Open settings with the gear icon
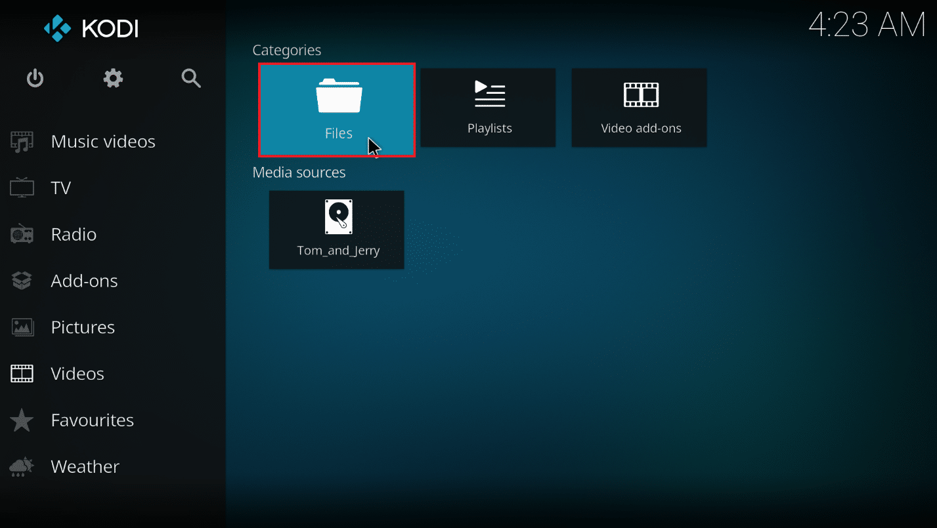The width and height of the screenshot is (937, 528). tap(113, 79)
